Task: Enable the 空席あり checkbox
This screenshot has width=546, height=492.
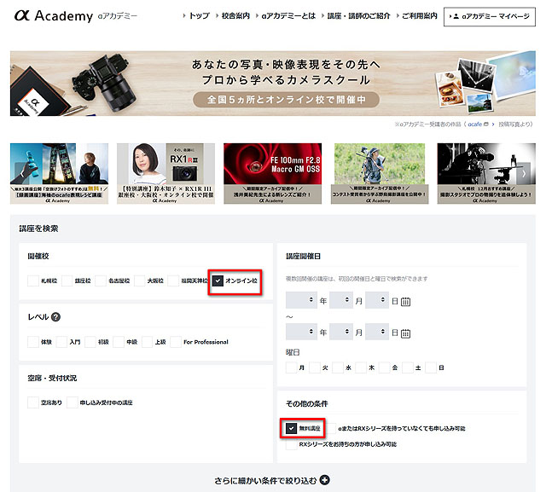Action: point(33,402)
